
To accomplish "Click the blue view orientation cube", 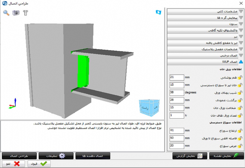I will click(x=148, y=107).
